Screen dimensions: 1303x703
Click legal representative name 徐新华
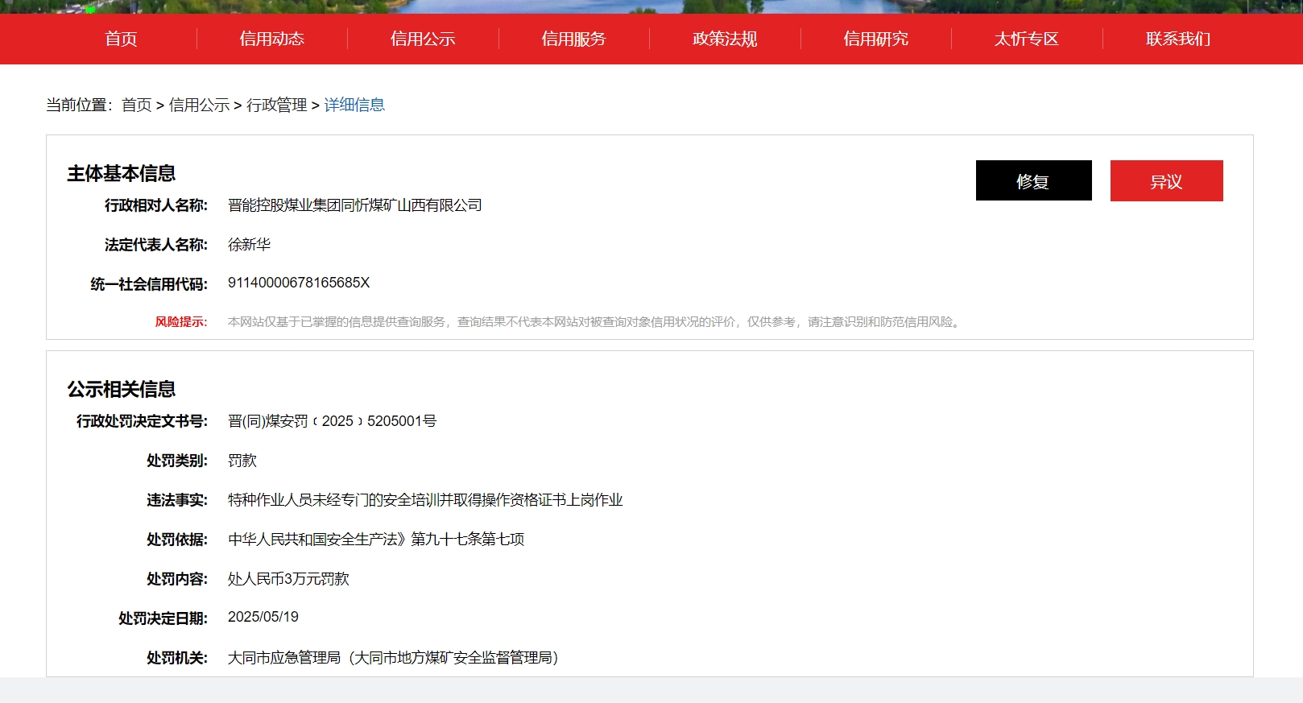point(249,245)
